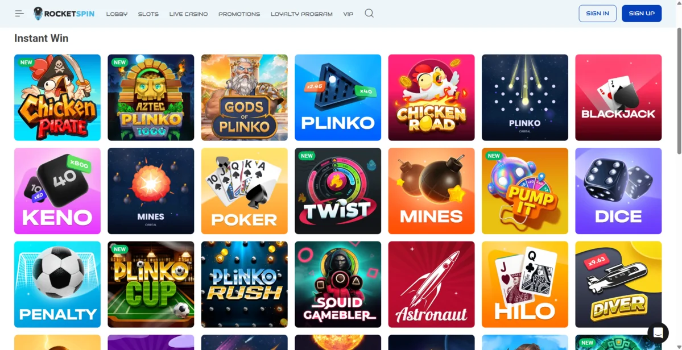Launch the Squid Gambler game
The width and height of the screenshot is (682, 350).
tap(338, 285)
